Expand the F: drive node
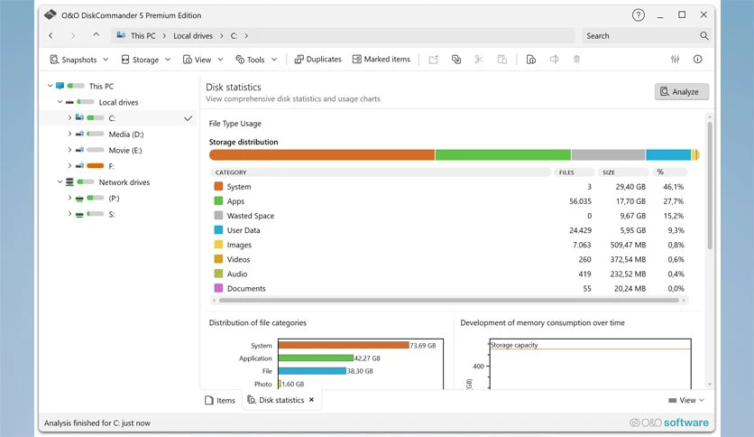Viewport: 754px width, 437px height. [x=69, y=165]
